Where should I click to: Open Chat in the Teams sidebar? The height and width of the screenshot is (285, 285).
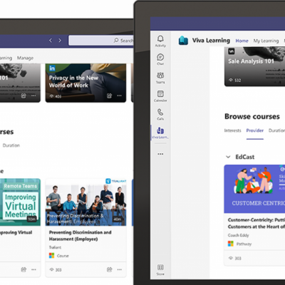tap(160, 59)
